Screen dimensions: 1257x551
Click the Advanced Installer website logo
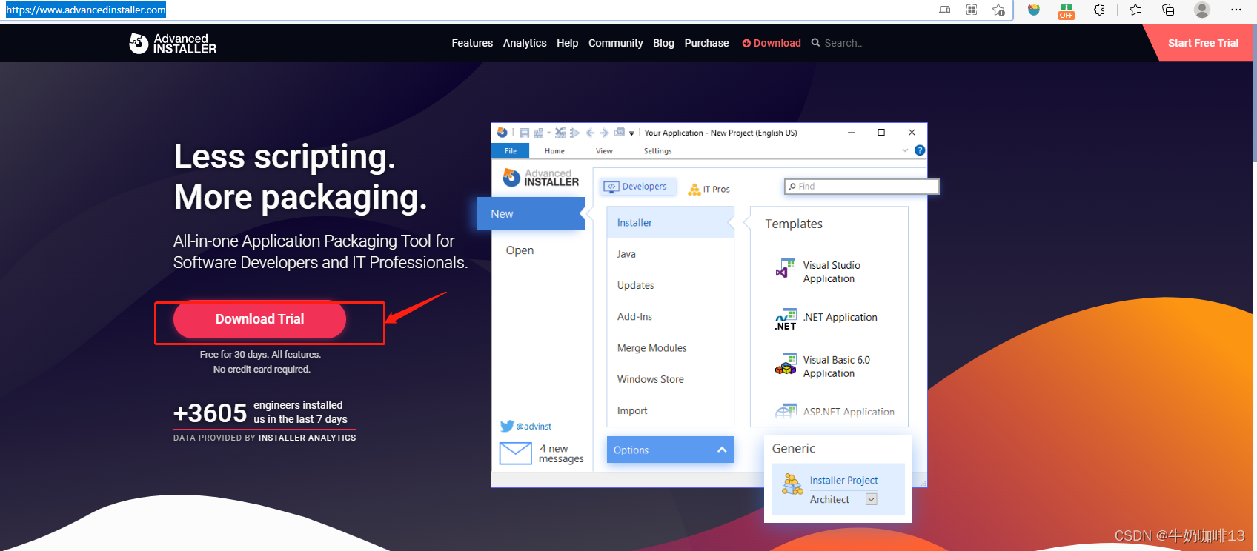173,44
